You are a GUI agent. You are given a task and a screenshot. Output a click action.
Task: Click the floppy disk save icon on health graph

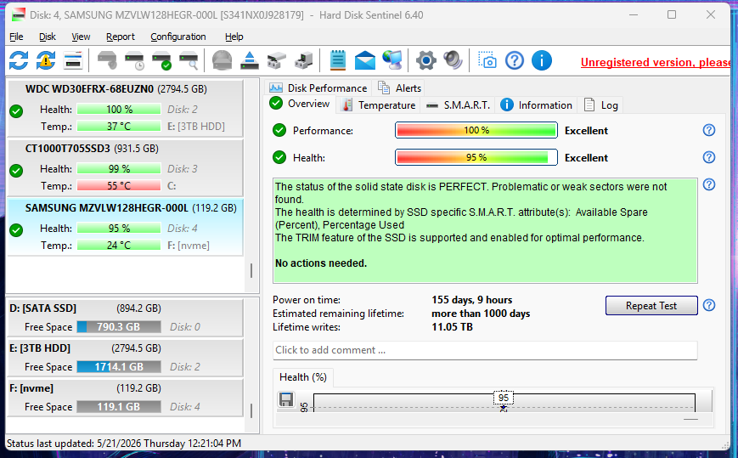(x=285, y=399)
